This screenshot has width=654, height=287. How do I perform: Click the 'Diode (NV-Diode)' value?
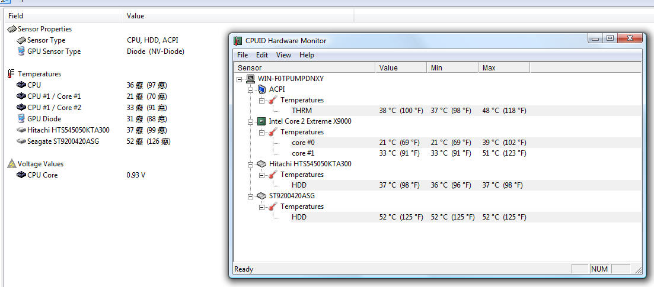(155, 51)
